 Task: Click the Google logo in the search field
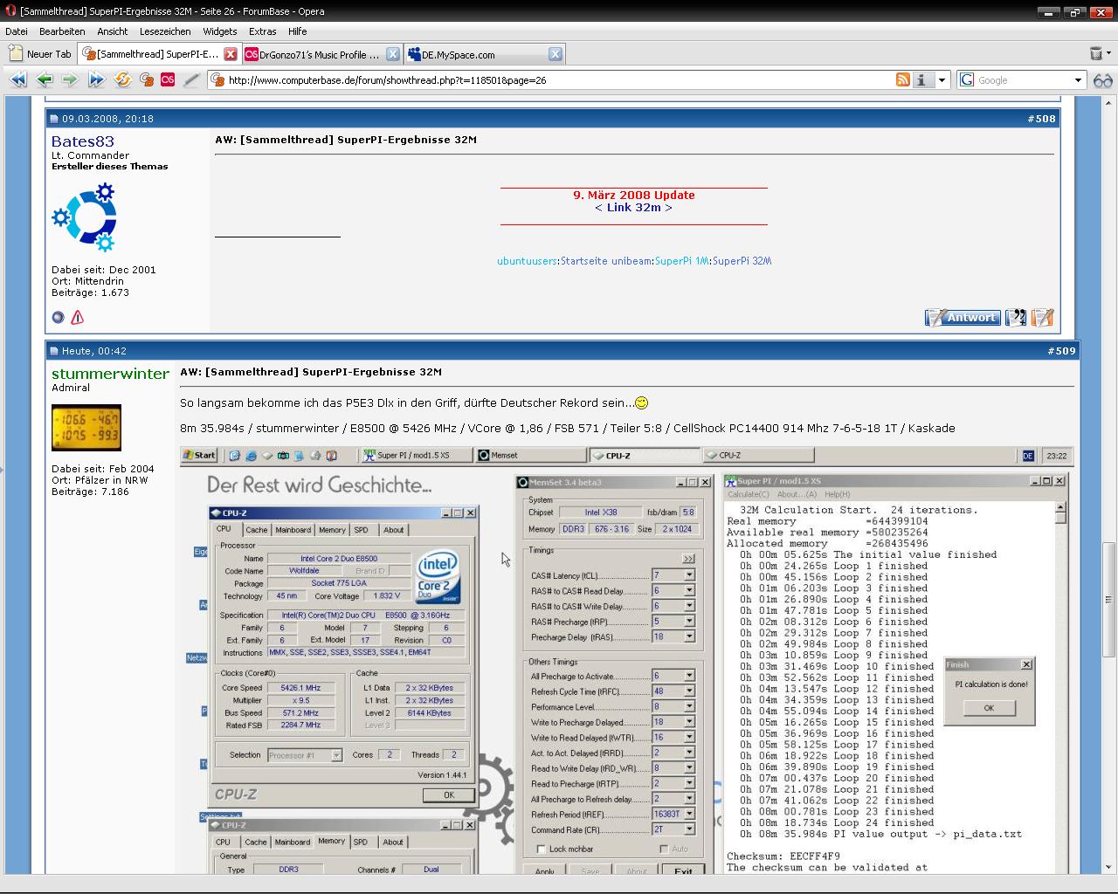[x=967, y=79]
